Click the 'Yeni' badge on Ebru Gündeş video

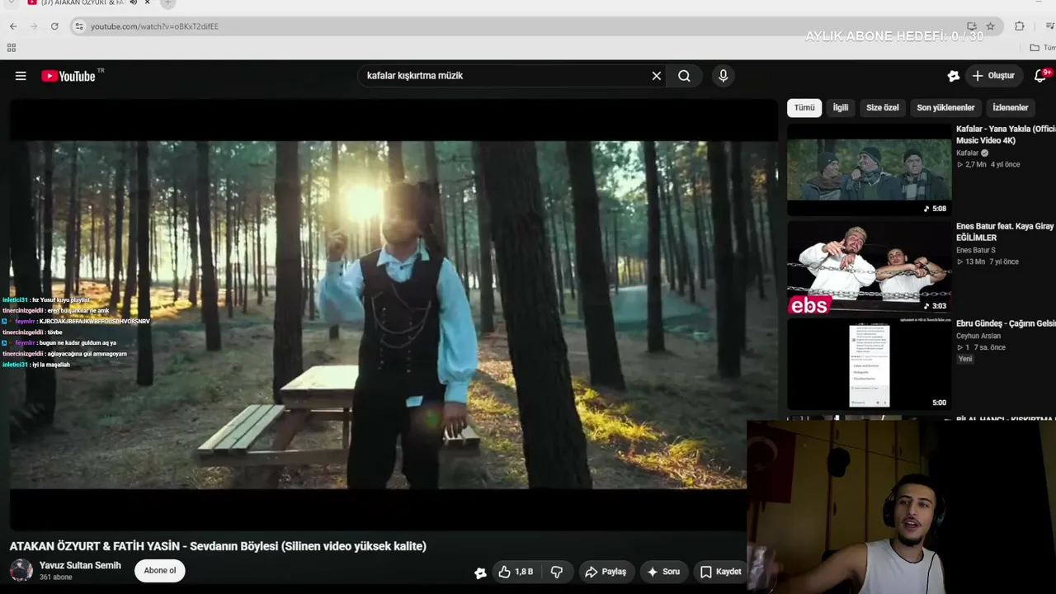coord(965,359)
